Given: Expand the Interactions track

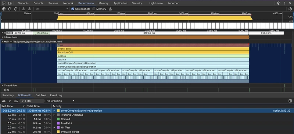Looking at the screenshot, I should point(3,37).
